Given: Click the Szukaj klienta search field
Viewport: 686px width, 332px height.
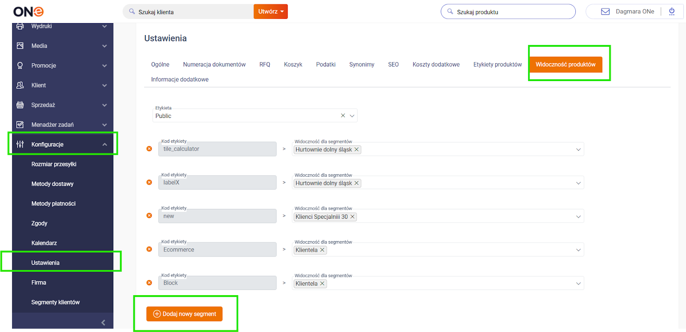Looking at the screenshot, I should pos(189,12).
